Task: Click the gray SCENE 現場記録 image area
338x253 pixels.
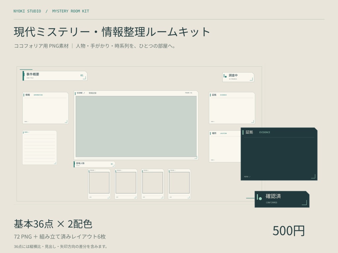Action: tap(136, 126)
